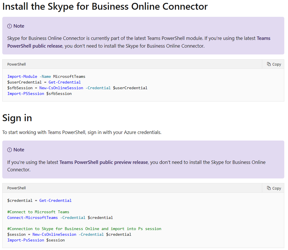Click the 'Note' title in the second note box

pyautogui.click(x=19, y=150)
